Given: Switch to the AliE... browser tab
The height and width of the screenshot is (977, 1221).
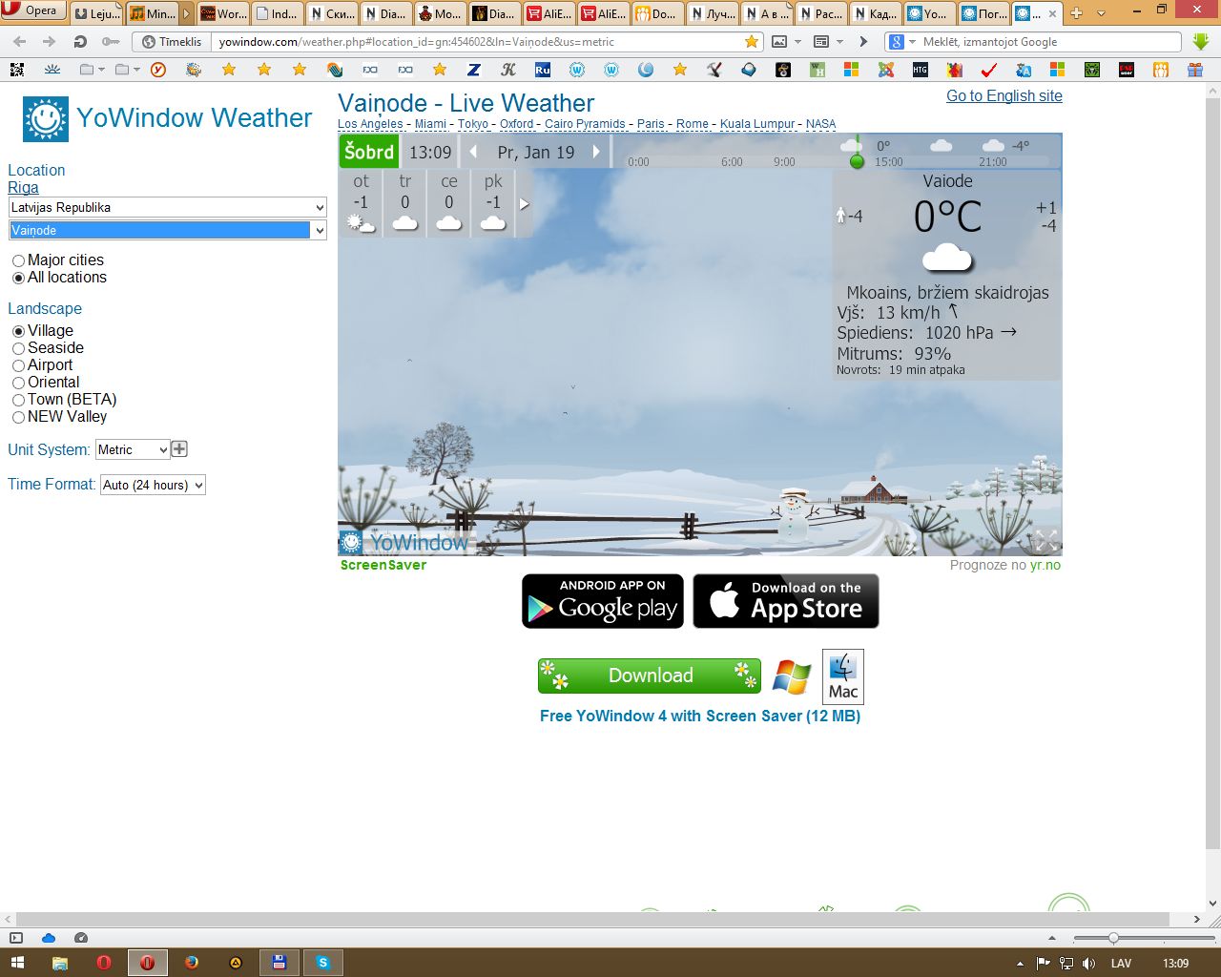Looking at the screenshot, I should tap(549, 13).
